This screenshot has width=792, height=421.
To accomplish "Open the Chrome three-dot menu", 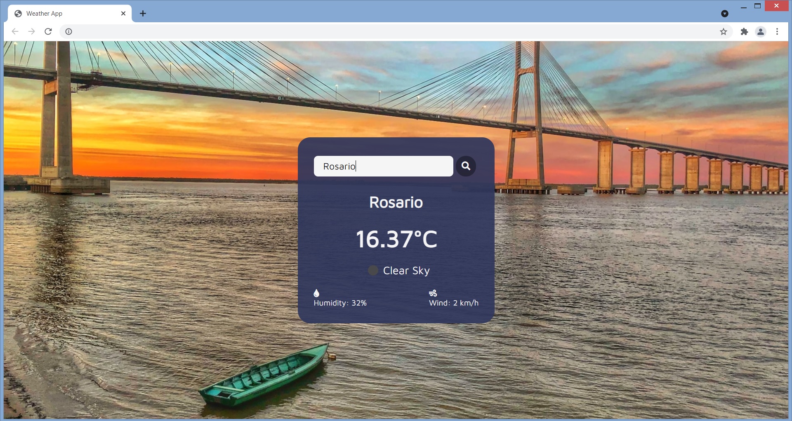I will tap(777, 31).
